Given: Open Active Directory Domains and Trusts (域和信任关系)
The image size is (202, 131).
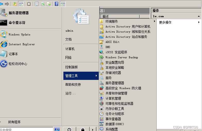Looking at the screenshot, I should pyautogui.click(x=128, y=32).
